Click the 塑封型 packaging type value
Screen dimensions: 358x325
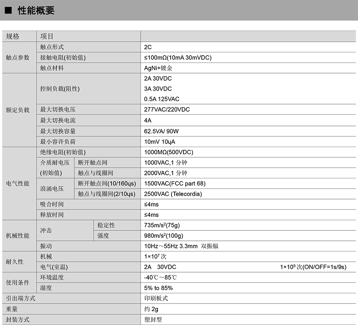click(153, 319)
